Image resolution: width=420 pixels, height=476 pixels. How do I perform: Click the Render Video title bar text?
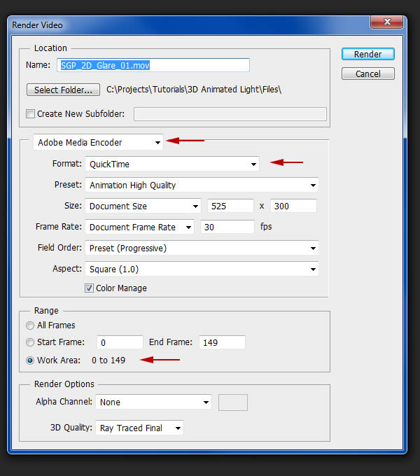coord(37,25)
